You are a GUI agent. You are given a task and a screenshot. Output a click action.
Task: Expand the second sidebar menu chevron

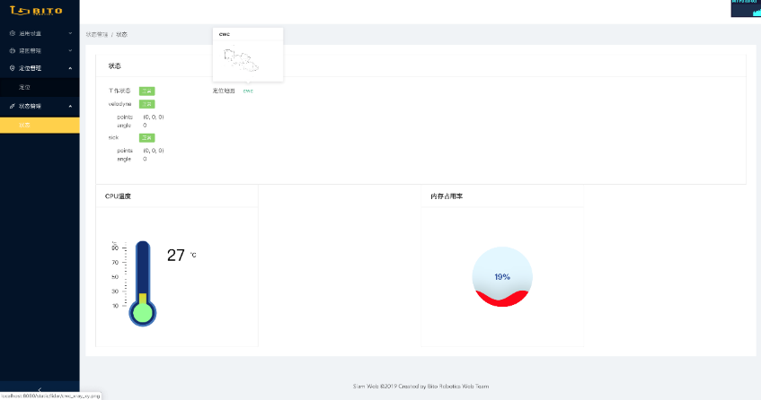coord(70,51)
